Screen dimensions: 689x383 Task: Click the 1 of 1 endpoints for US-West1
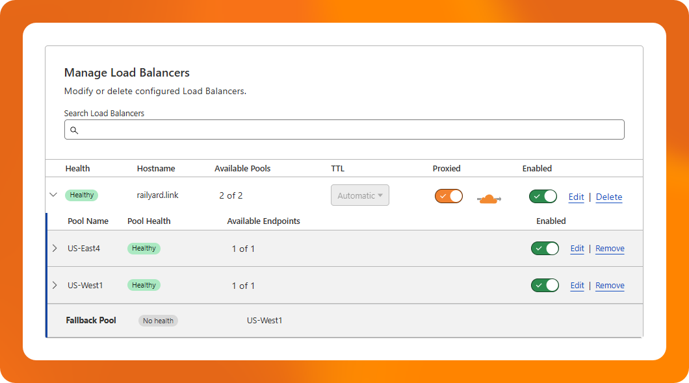(x=243, y=286)
